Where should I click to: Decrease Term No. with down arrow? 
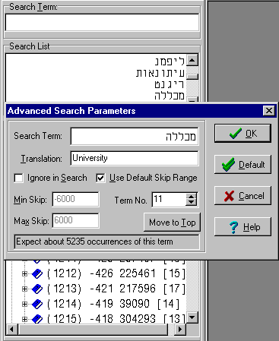click(192, 202)
